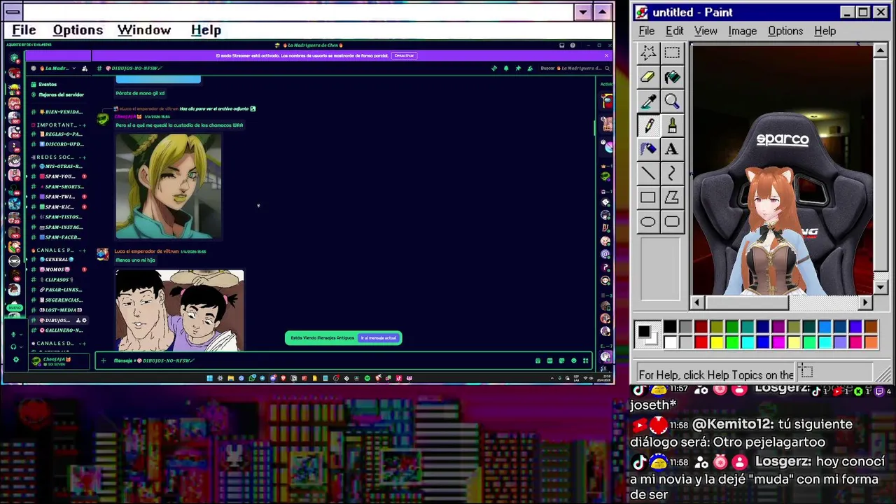This screenshot has height=504, width=896.
Task: Expand server name dropdown La Madr...
Action: coord(73,68)
